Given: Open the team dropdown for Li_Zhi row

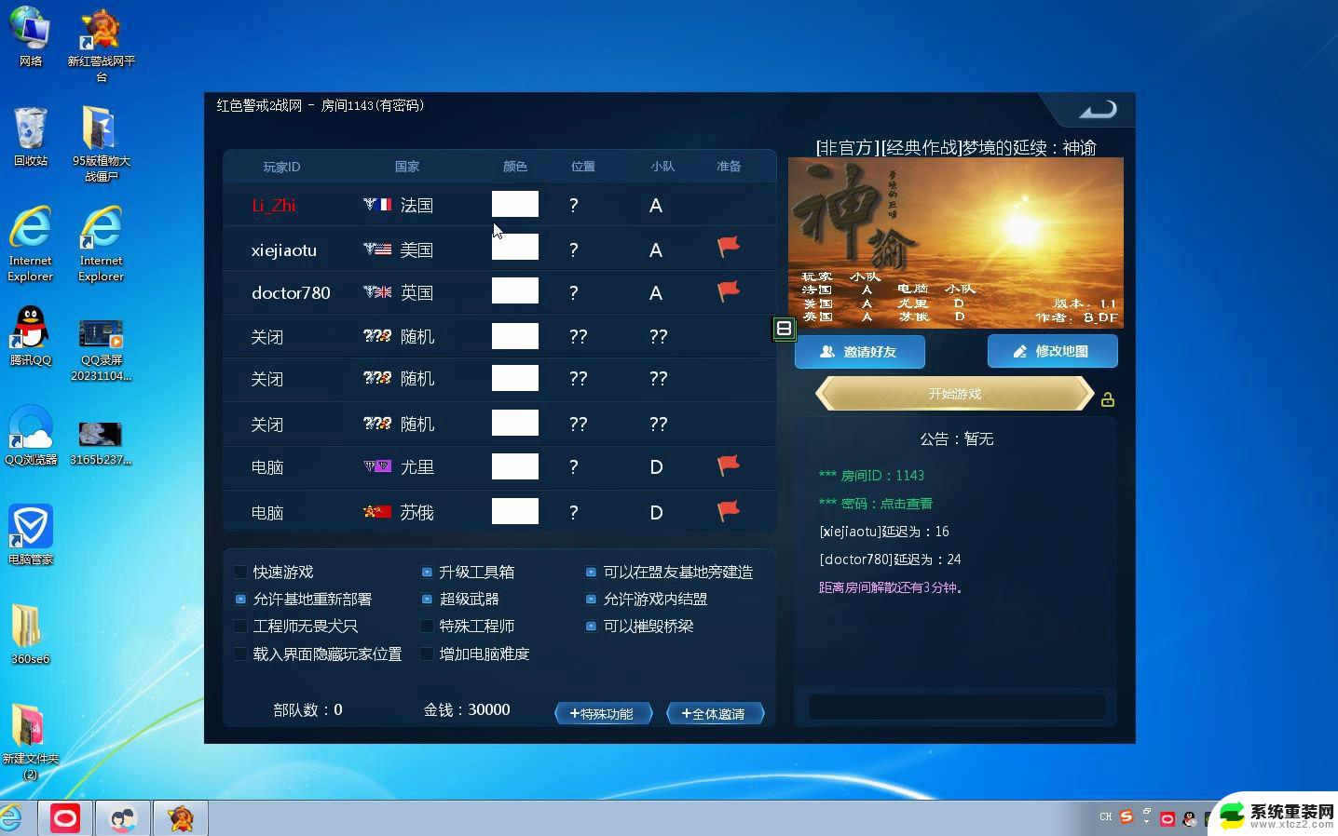Looking at the screenshot, I should [656, 205].
